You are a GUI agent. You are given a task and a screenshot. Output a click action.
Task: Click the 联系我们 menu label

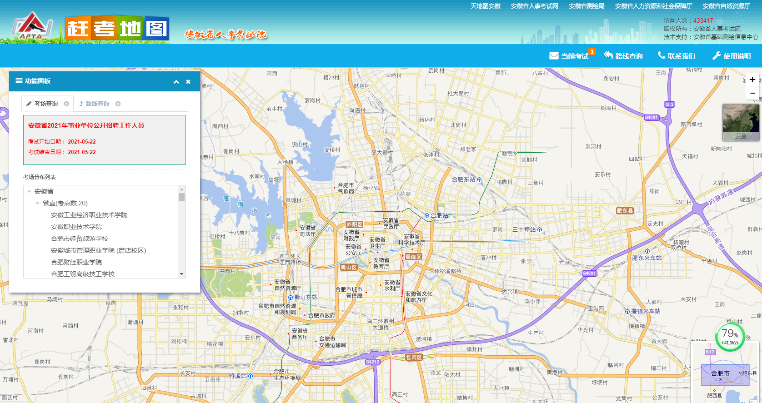pyautogui.click(x=682, y=56)
